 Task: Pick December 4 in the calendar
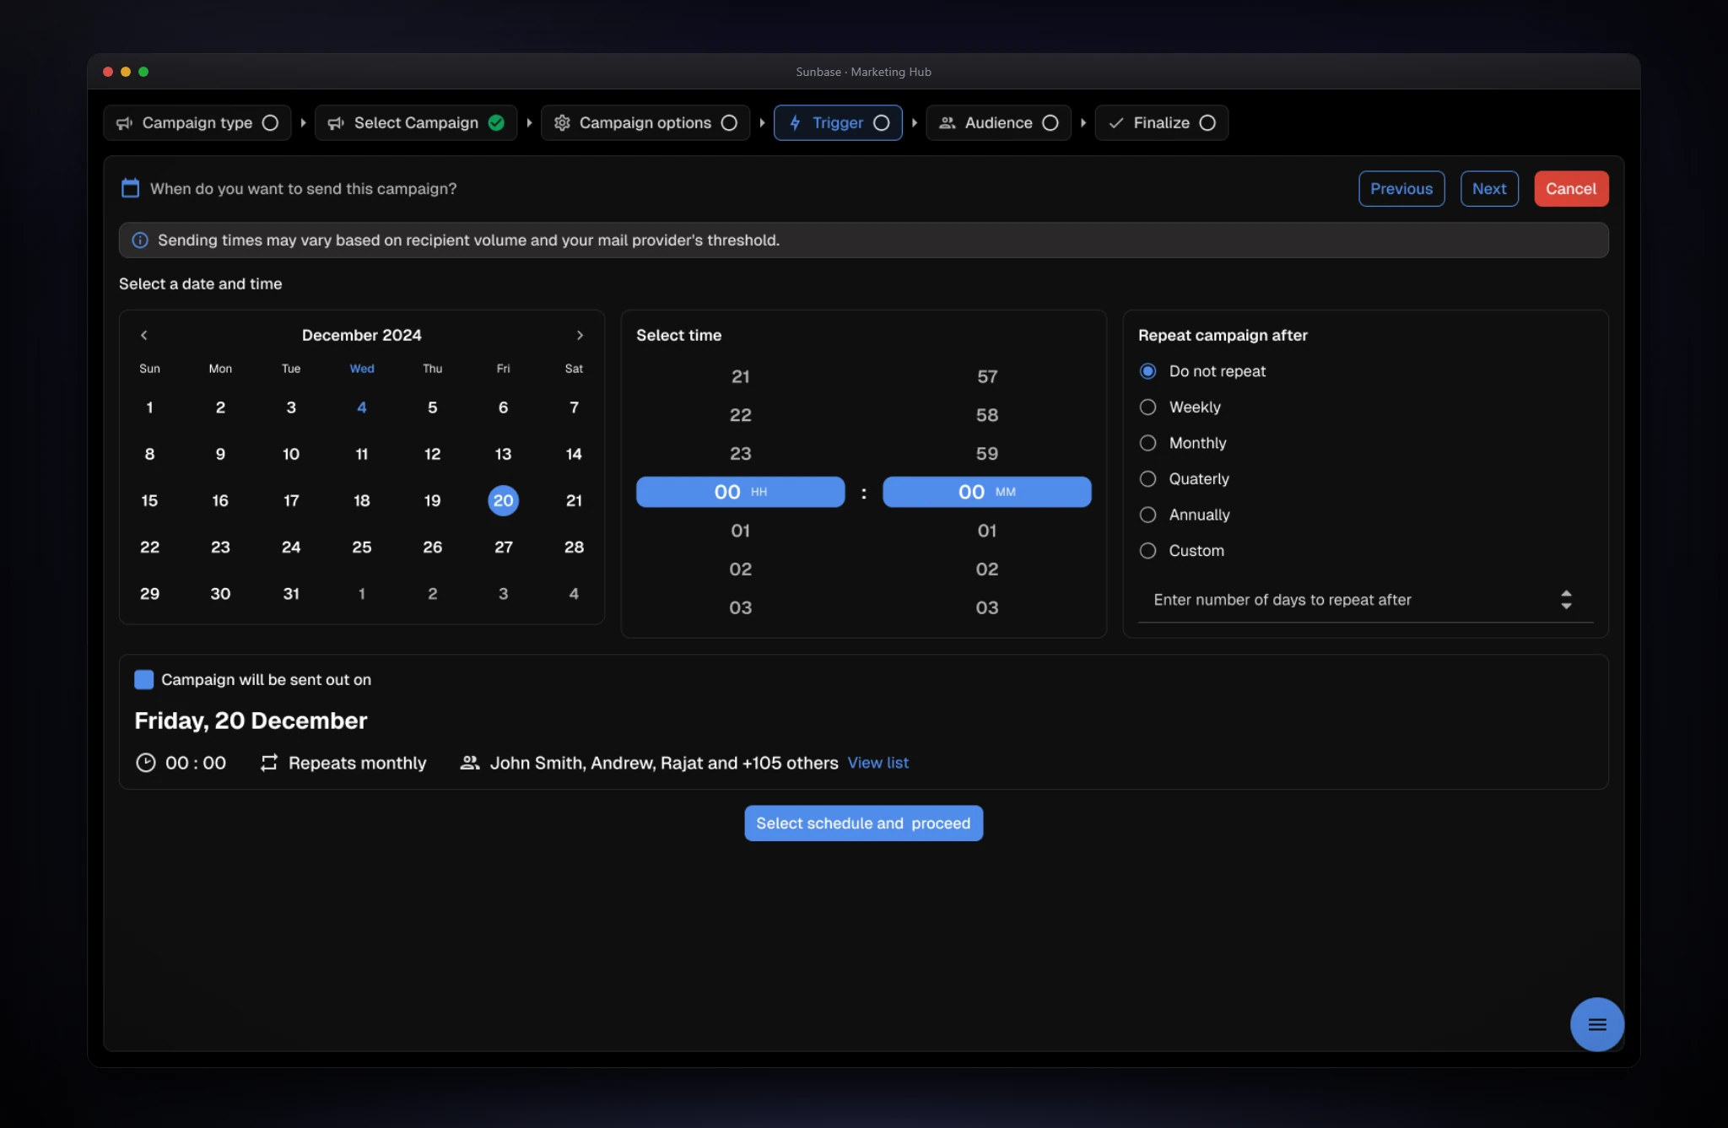point(362,407)
